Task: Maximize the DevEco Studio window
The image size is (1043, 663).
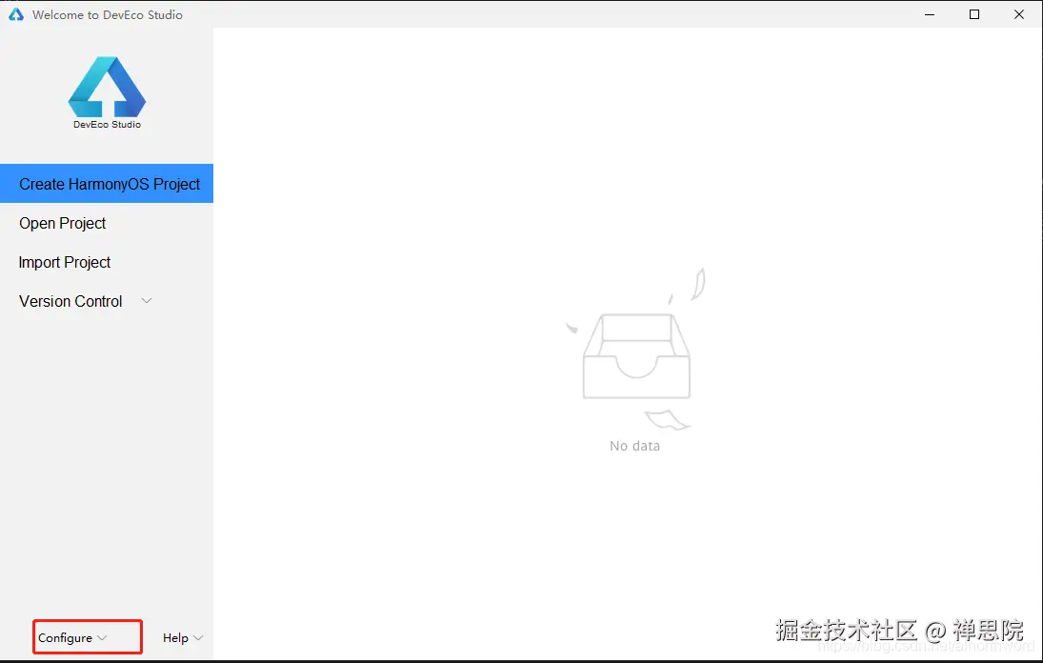Action: (974, 14)
